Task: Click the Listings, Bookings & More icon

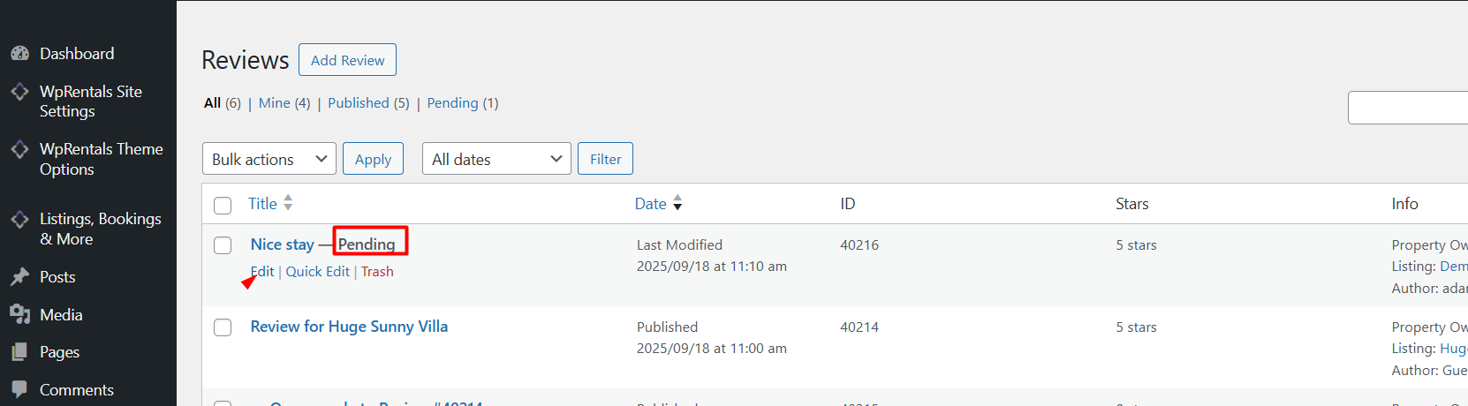Action: (x=19, y=219)
